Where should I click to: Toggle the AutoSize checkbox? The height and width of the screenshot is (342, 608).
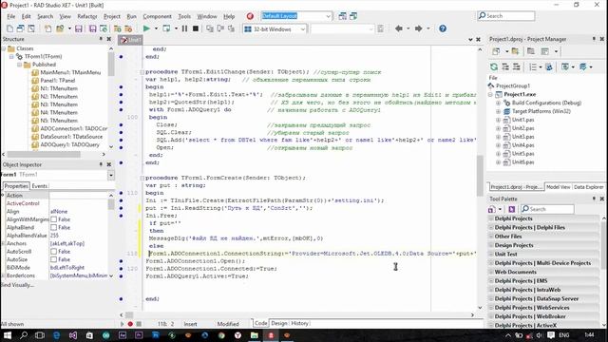(54, 259)
